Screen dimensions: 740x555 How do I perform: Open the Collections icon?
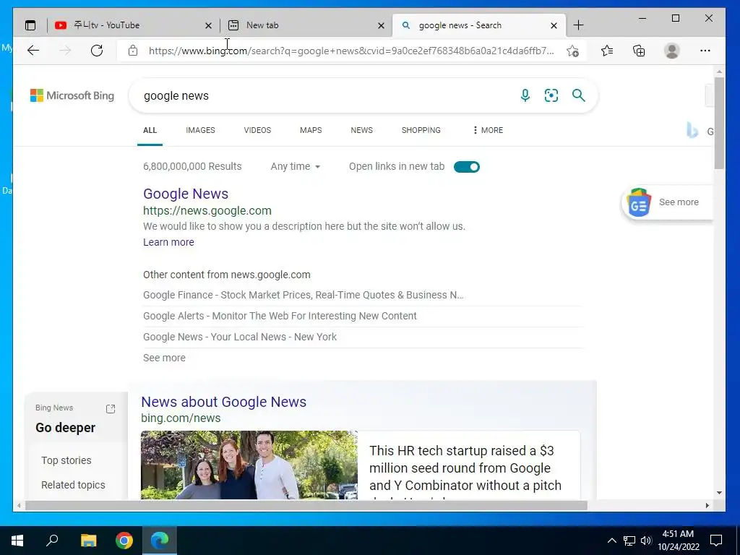pyautogui.click(x=639, y=51)
